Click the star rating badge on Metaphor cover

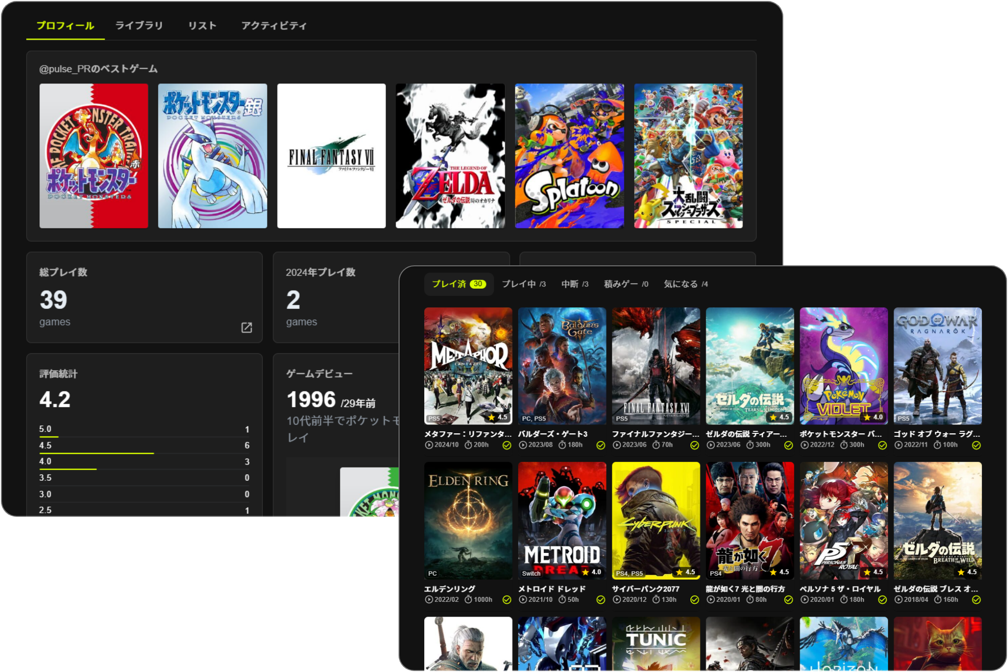click(x=498, y=417)
